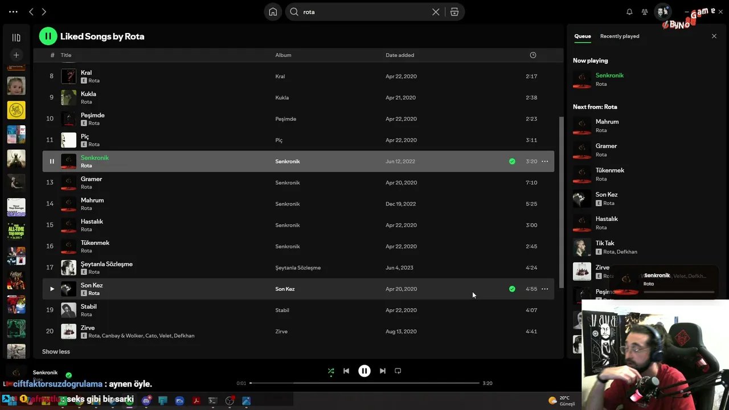This screenshot has height=410, width=729.
Task: Open Canbay & Wolker artist link
Action: point(122,336)
